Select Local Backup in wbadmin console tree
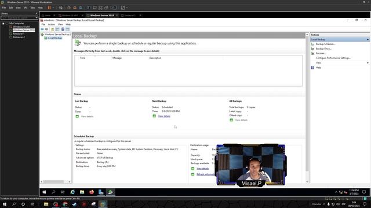The width and height of the screenshot is (371, 208). click(55, 38)
